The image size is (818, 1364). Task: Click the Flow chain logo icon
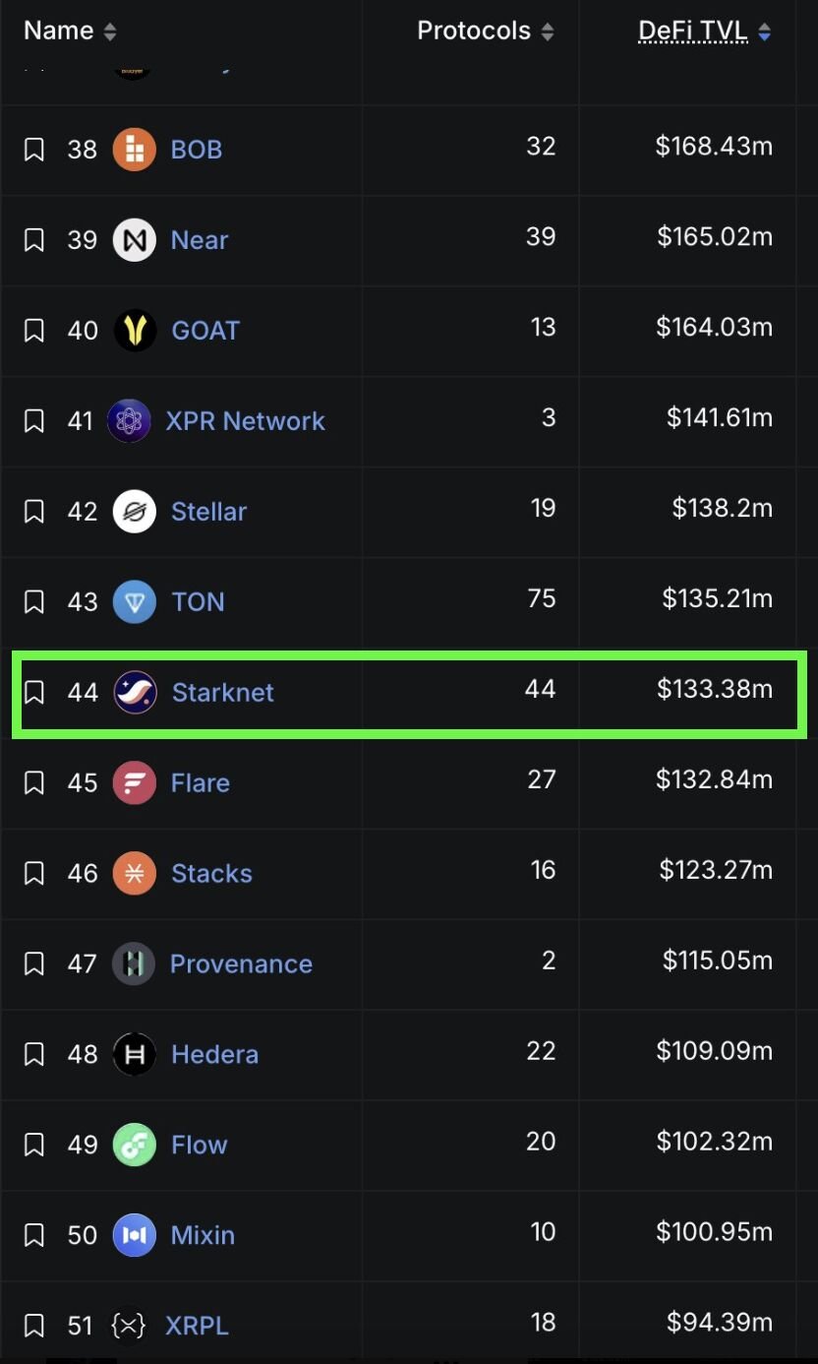pyautogui.click(x=135, y=1146)
